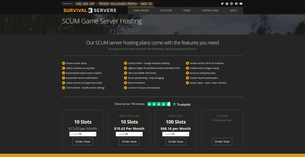This screenshot has width=305, height=157.
Task: Click 'Switch locations at any time' text
Action: coord(80,68)
